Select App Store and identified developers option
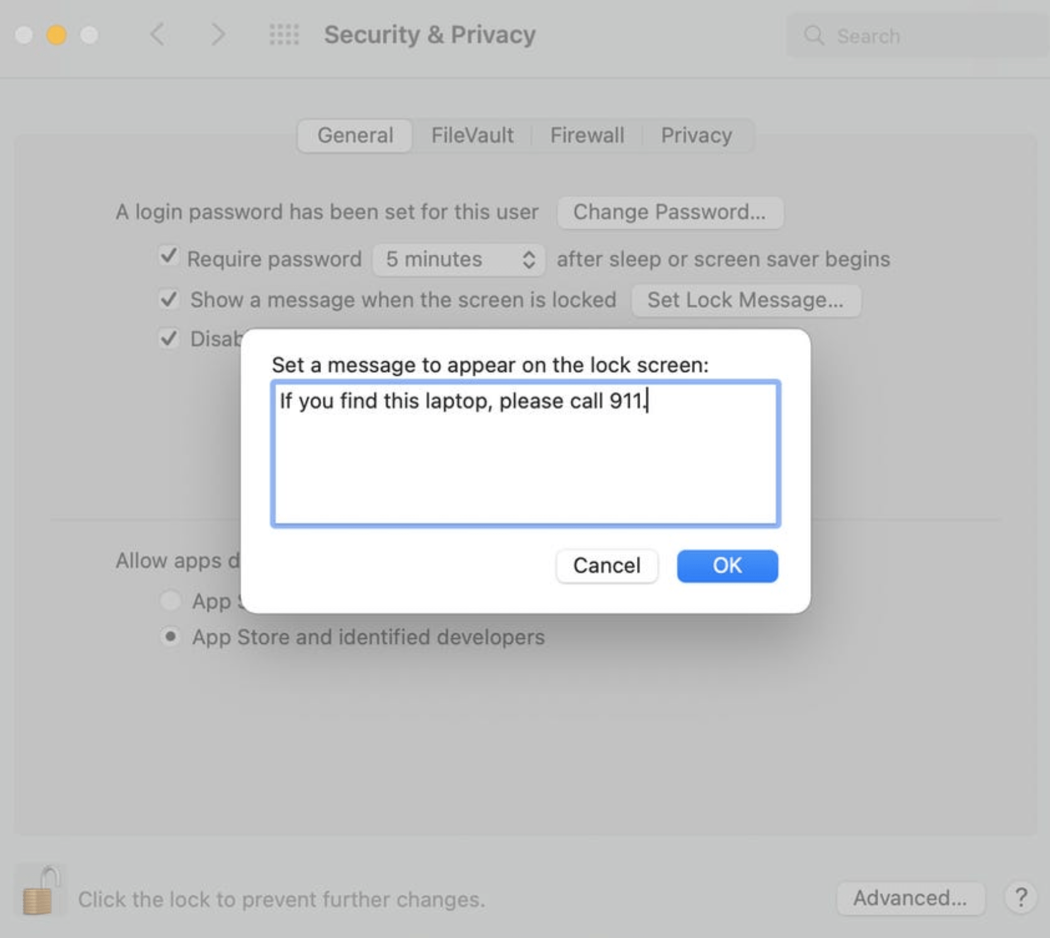This screenshot has height=938, width=1050. [x=170, y=636]
